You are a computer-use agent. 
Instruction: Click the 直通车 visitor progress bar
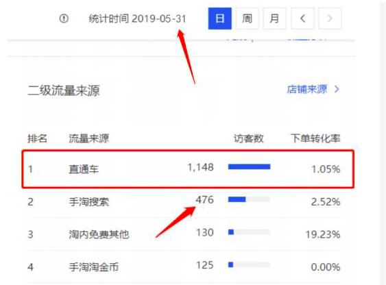pos(249,166)
